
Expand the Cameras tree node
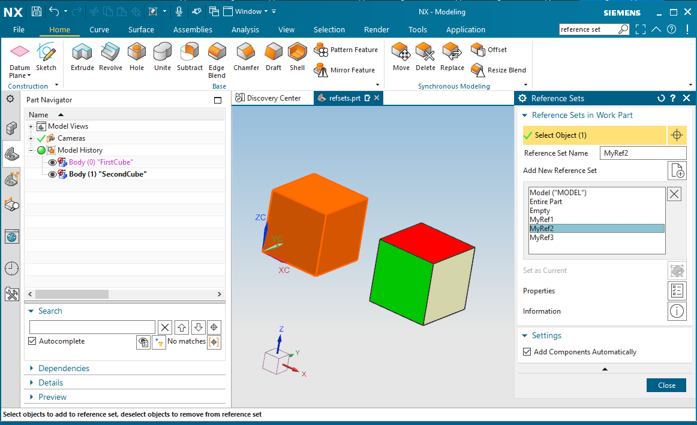31,138
